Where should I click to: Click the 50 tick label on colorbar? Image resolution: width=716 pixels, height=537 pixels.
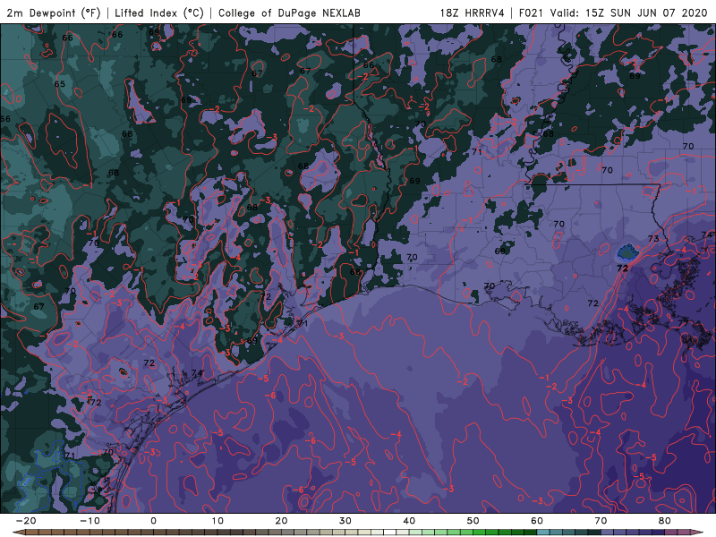point(473,521)
